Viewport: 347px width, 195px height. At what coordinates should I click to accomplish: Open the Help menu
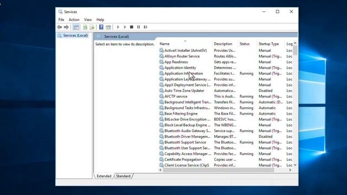click(100, 19)
